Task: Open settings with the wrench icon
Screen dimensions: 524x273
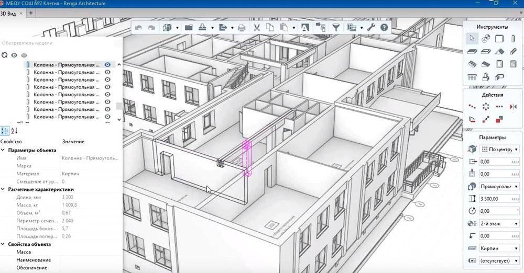Action: point(372,27)
